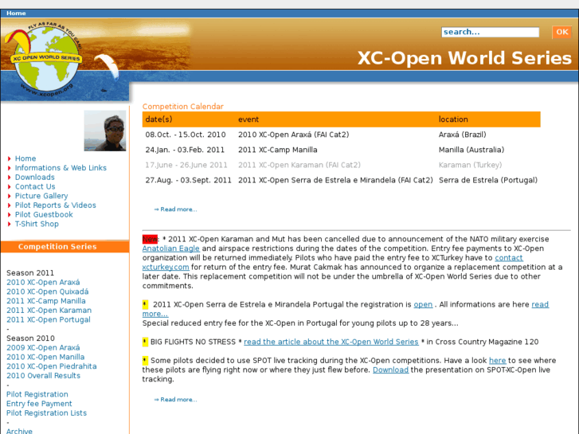Select '08.Oct. - 15.Oct. 2010' date cell

tap(186, 135)
